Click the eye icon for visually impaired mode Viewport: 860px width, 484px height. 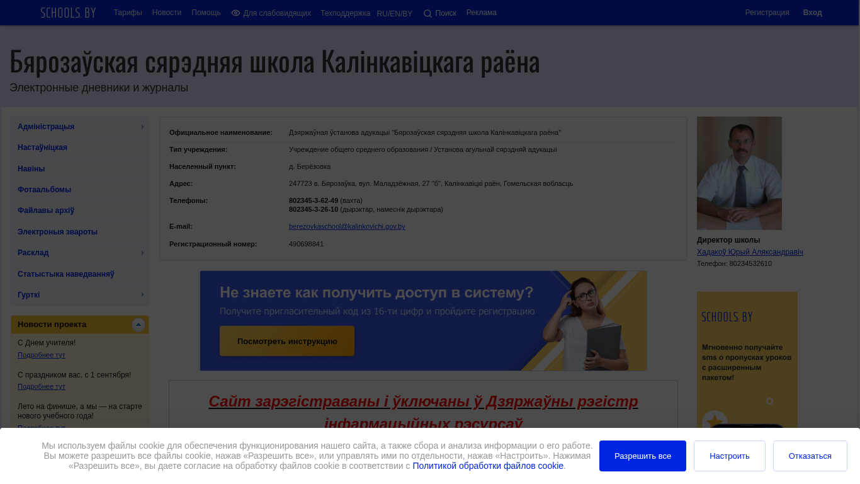235,13
